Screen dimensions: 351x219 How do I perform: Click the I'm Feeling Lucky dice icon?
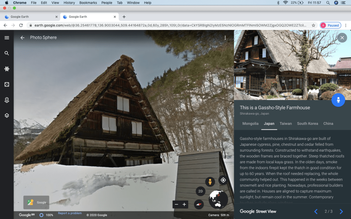tap(7, 85)
